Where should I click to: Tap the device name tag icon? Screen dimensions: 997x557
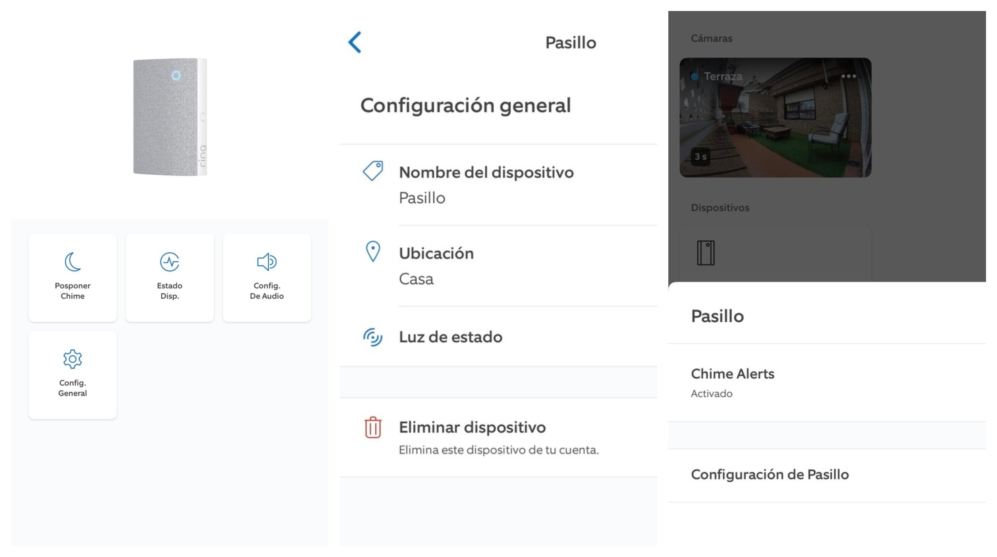[373, 171]
